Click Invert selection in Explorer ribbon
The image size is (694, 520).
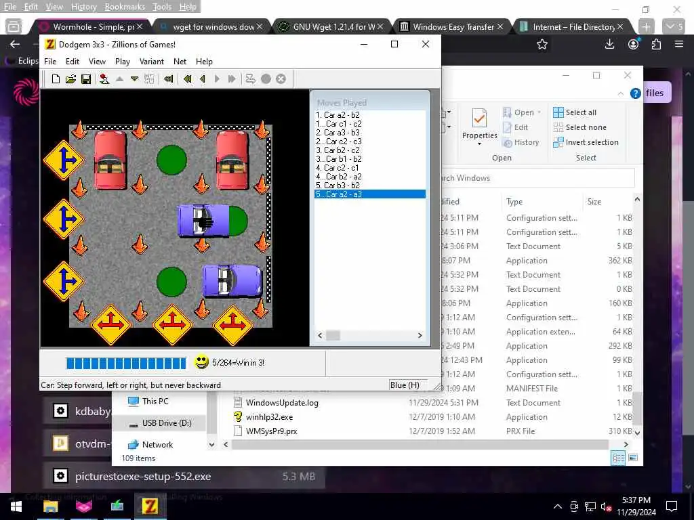[x=586, y=142]
